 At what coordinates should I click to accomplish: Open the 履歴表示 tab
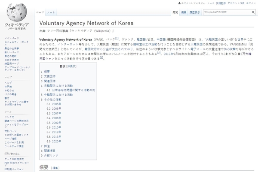click(195, 12)
